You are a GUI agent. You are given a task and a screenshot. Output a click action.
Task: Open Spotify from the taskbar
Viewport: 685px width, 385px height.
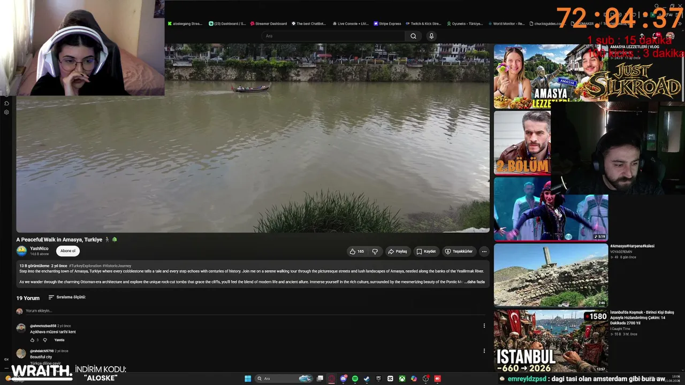click(x=355, y=379)
